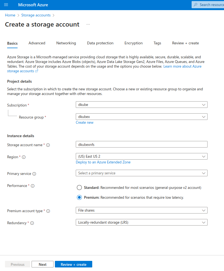Click the search magnifier icon
Viewport: 224px width, 271px height.
coord(195,5)
